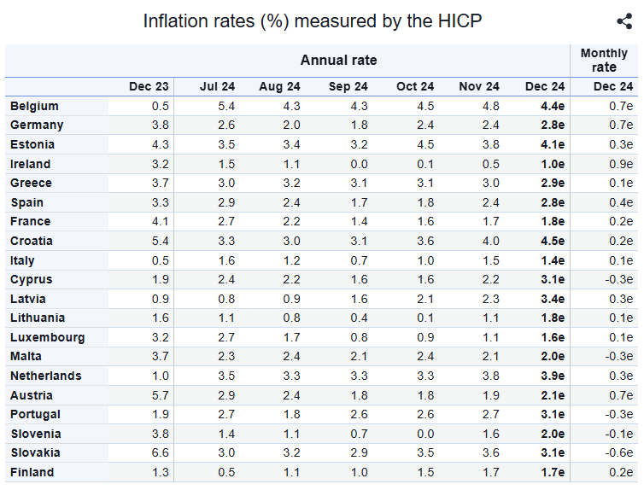Click Croatia's Dec 24 annual value 4.5e
644x490 pixels.
coord(553,241)
